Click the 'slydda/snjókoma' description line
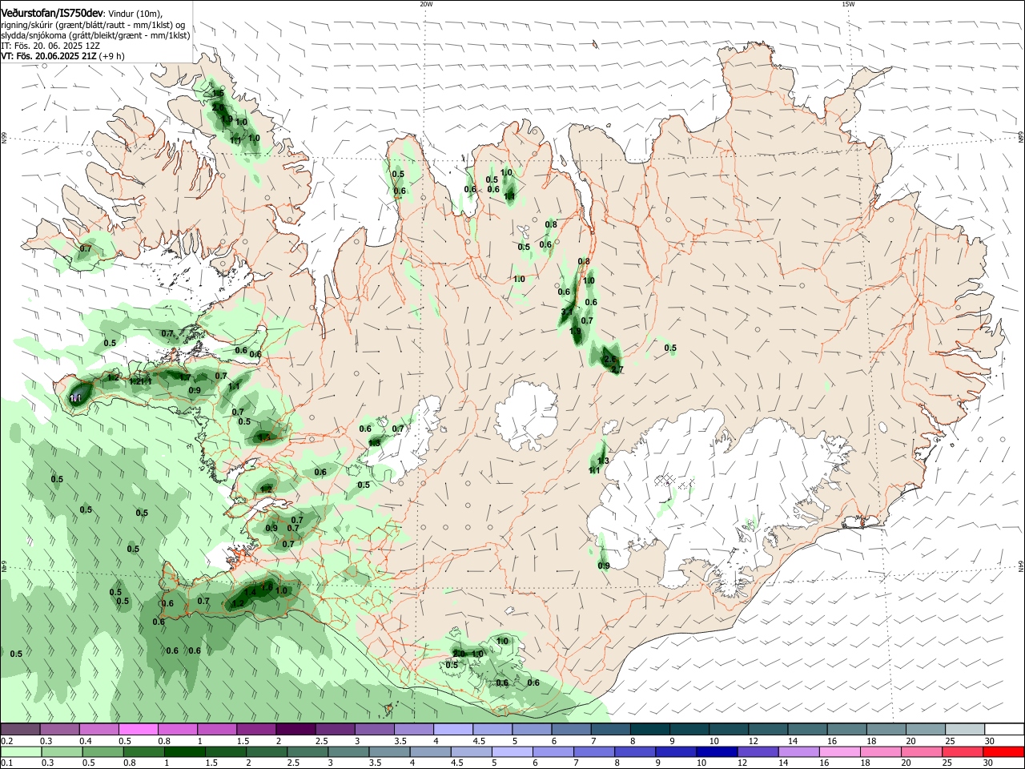The height and width of the screenshot is (769, 1025). [95, 35]
